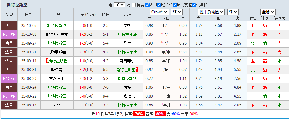Screen dimensions: 289x119
Task: Click the 3.58 home odds value
Action: 199,105
